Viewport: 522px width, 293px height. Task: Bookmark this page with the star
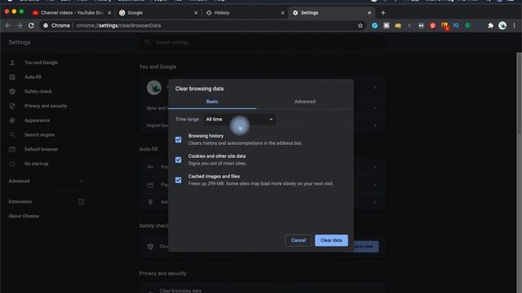[361, 25]
